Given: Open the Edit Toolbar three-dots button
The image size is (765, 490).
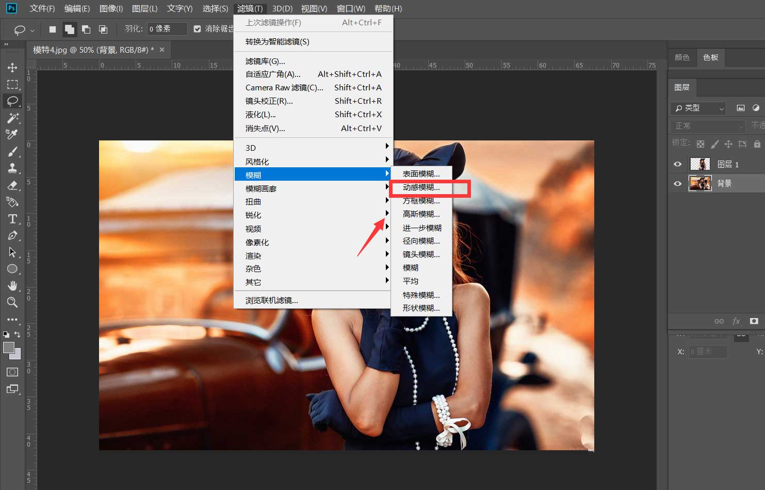Looking at the screenshot, I should click(12, 319).
